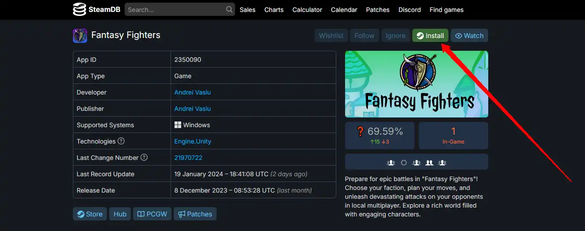585x231 pixels.
Task: Click the Windows logo in Supported Systems
Action: tap(178, 125)
